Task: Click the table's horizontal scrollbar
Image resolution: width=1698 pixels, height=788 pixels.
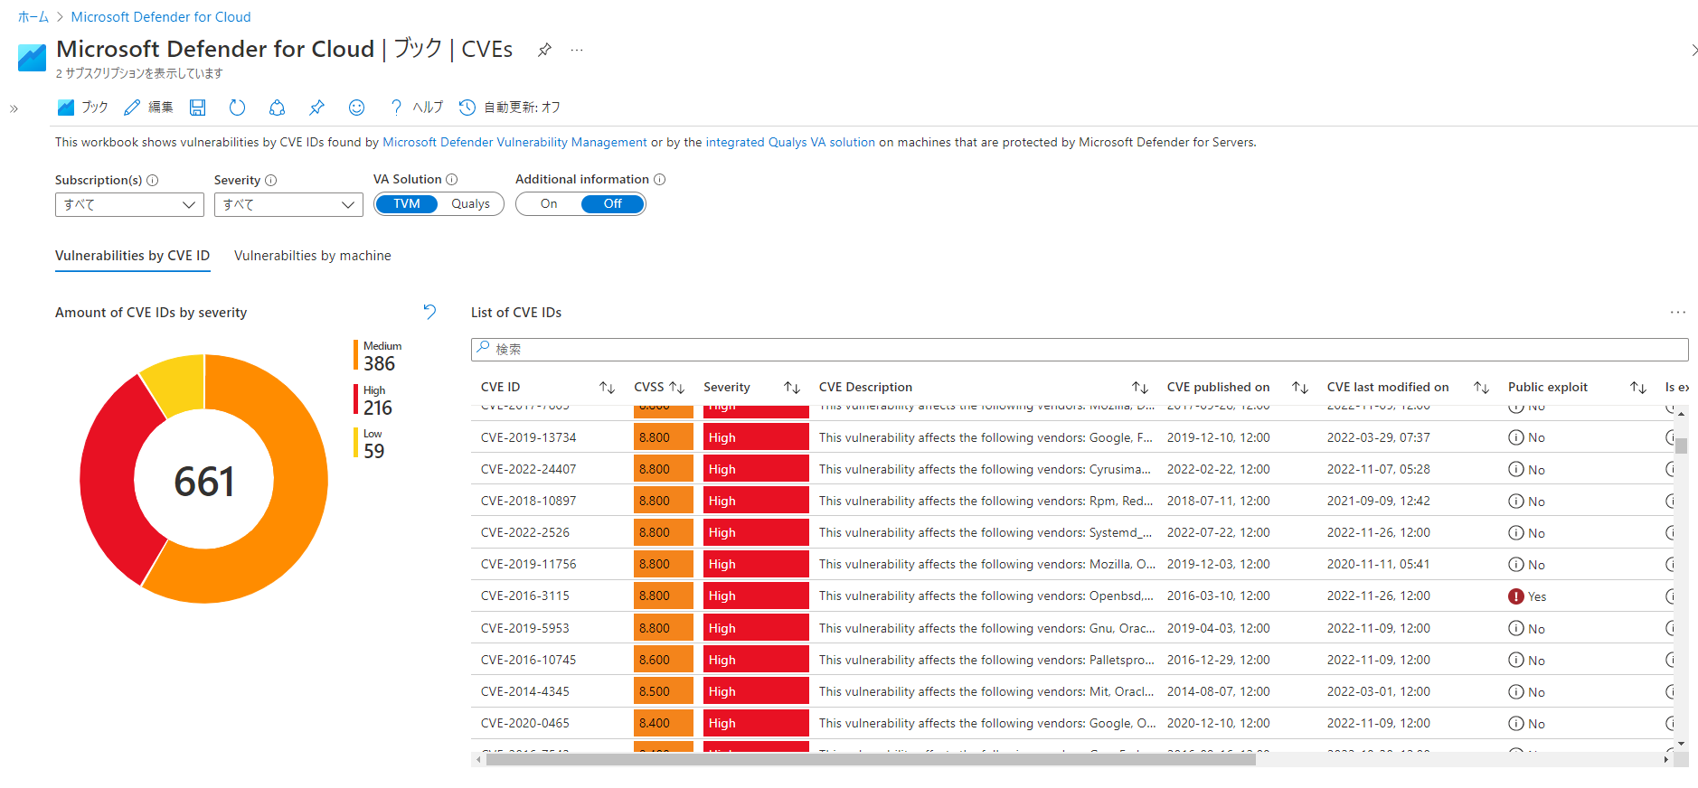Action: coord(871,760)
